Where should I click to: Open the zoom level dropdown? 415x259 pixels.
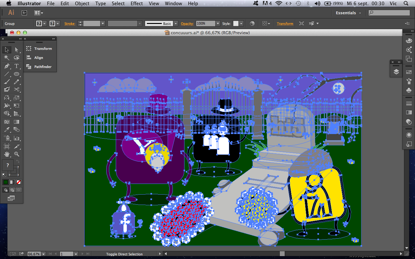click(x=44, y=254)
